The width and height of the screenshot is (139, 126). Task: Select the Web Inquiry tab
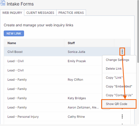click(12, 13)
